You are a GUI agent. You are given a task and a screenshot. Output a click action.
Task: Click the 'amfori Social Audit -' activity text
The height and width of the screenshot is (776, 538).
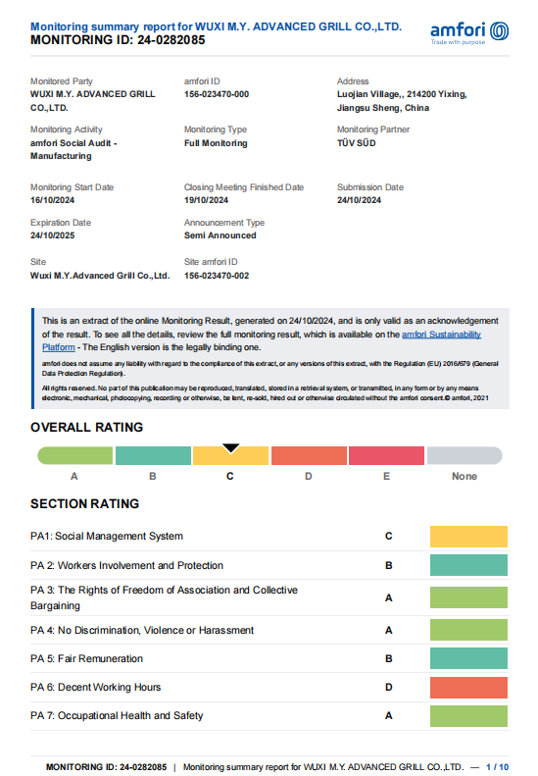[73, 143]
